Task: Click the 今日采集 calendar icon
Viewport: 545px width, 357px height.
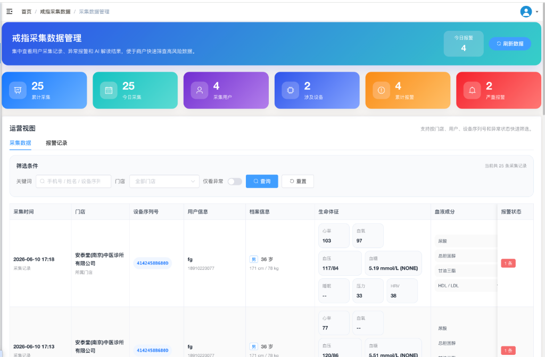Action: [x=109, y=90]
